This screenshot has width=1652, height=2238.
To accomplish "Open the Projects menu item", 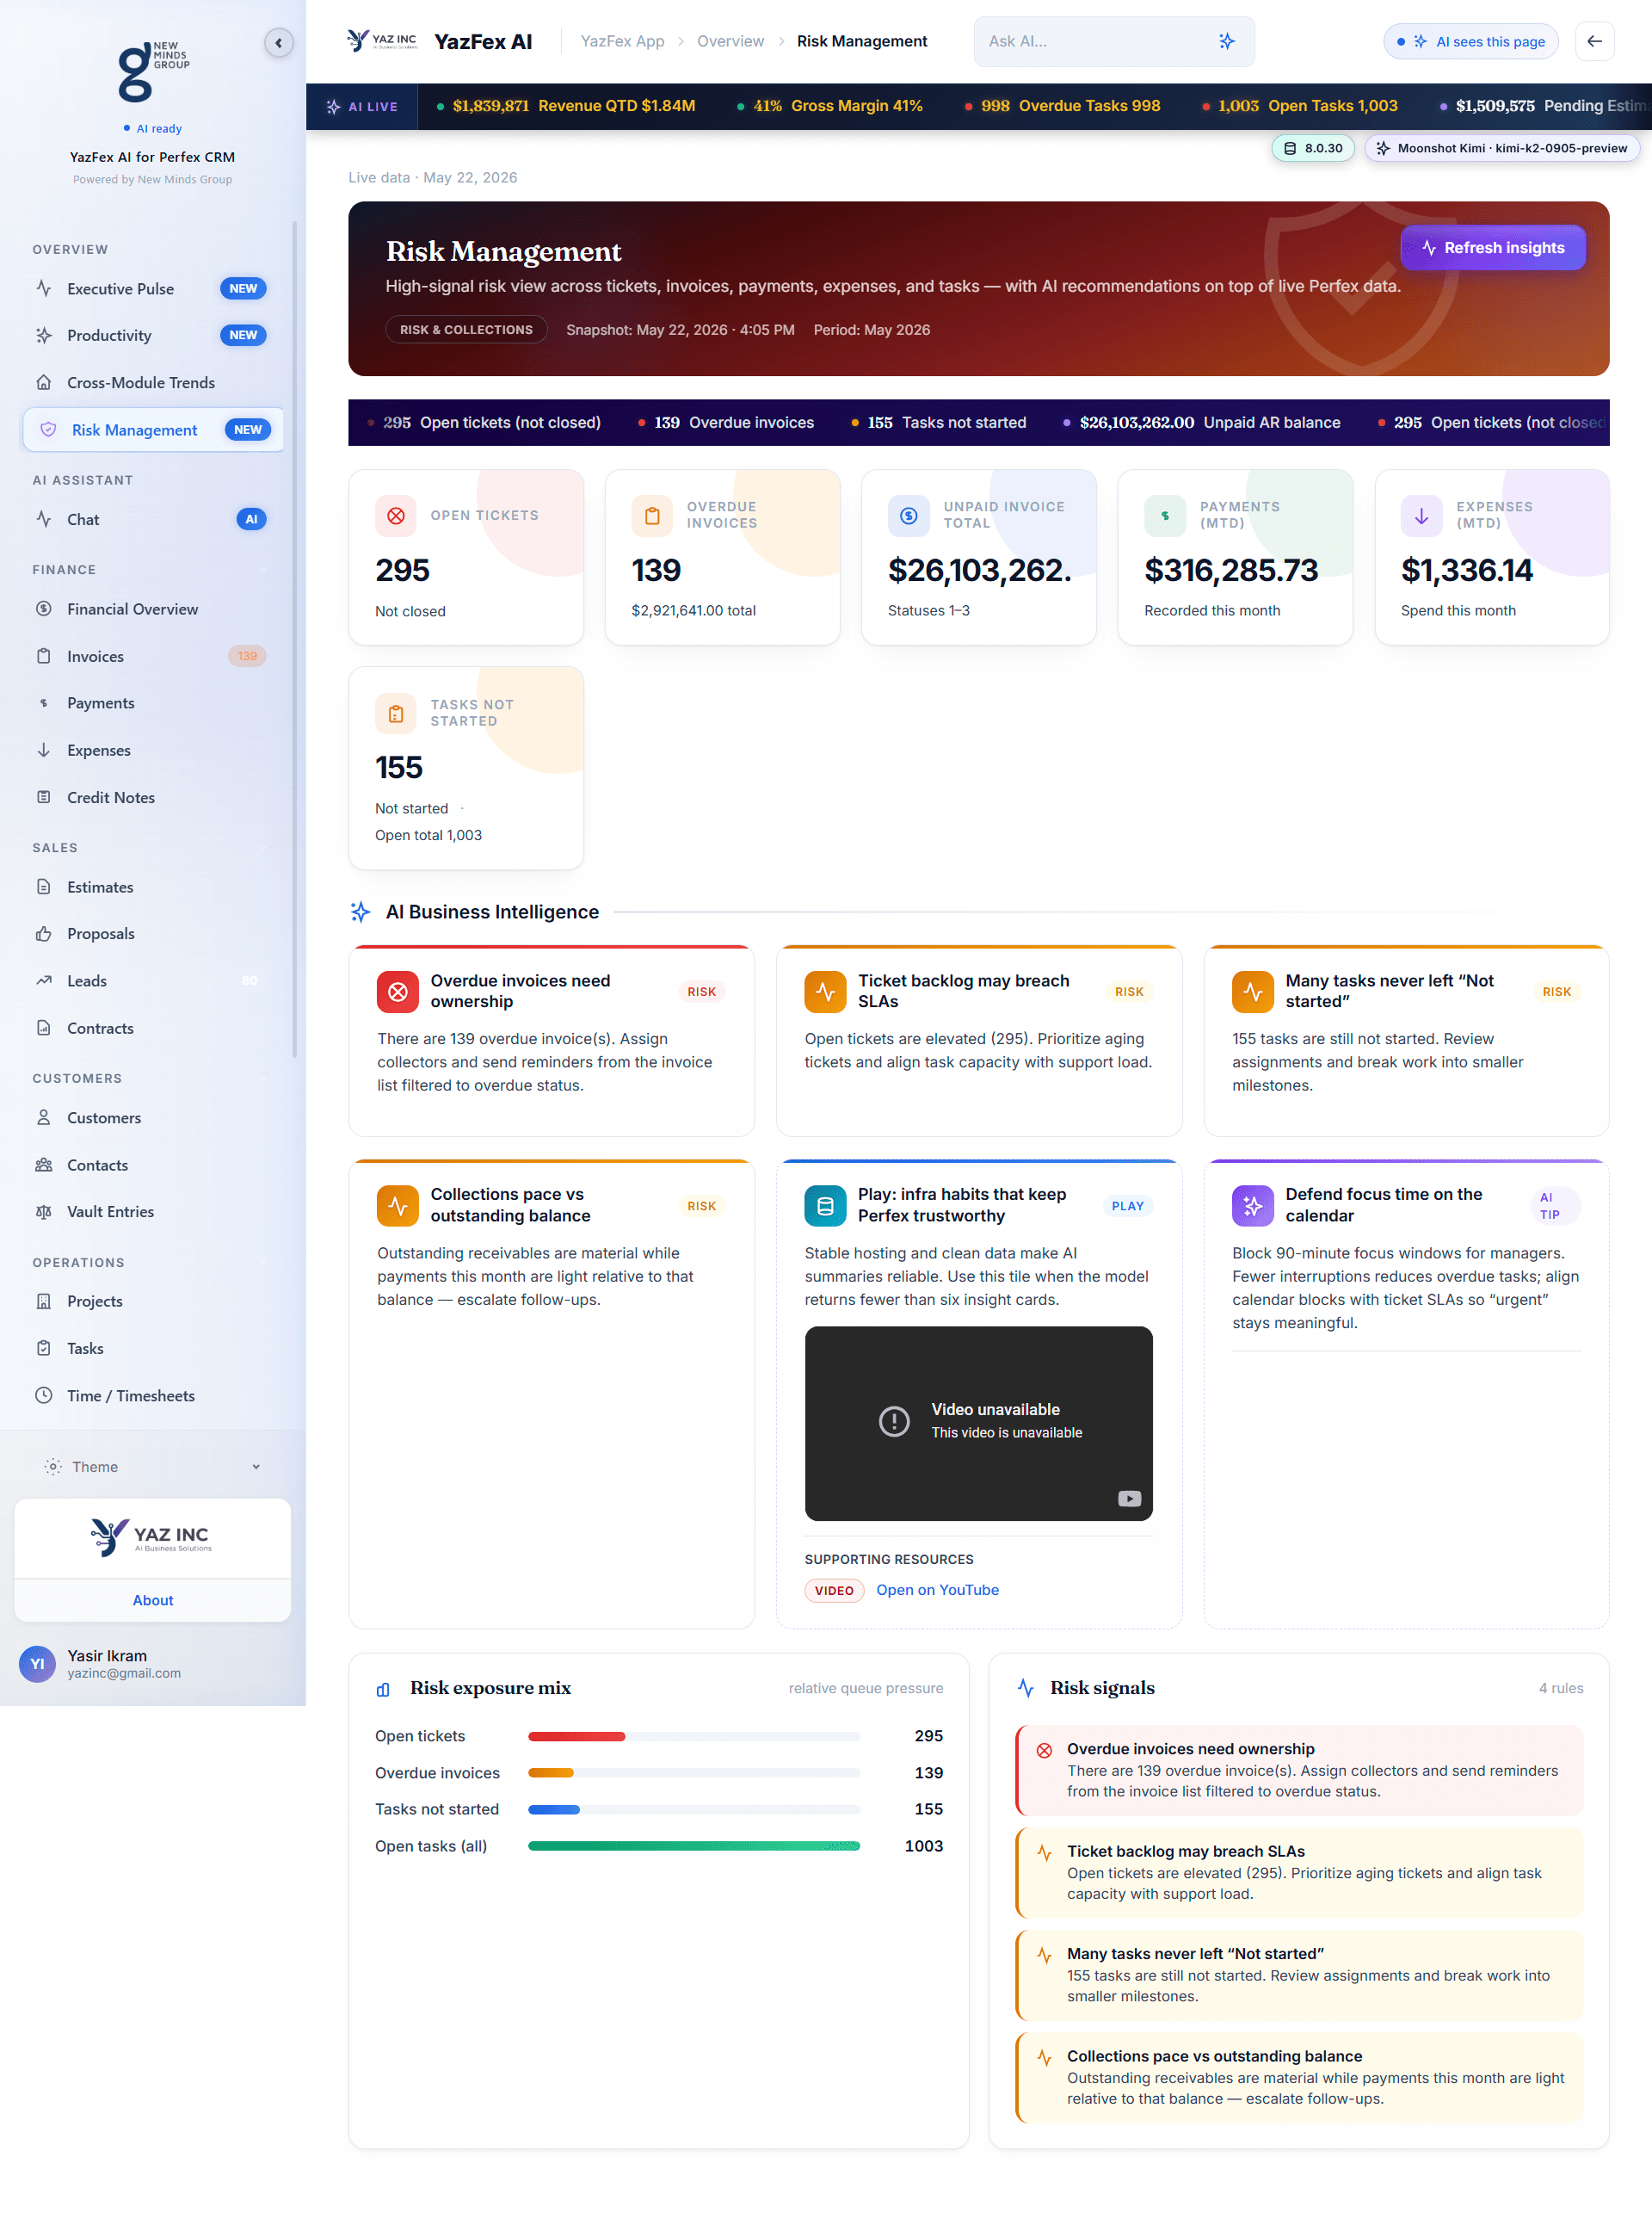I will (x=153, y=1301).
